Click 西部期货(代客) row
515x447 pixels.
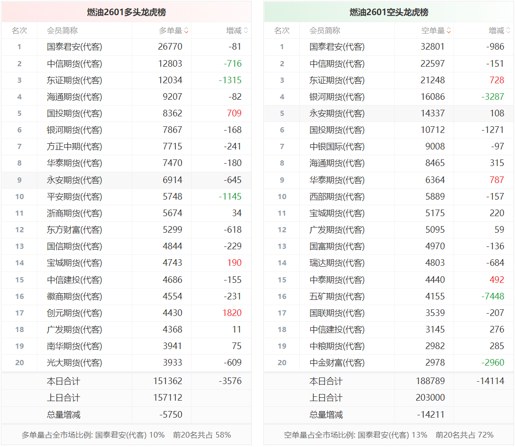tap(389, 196)
